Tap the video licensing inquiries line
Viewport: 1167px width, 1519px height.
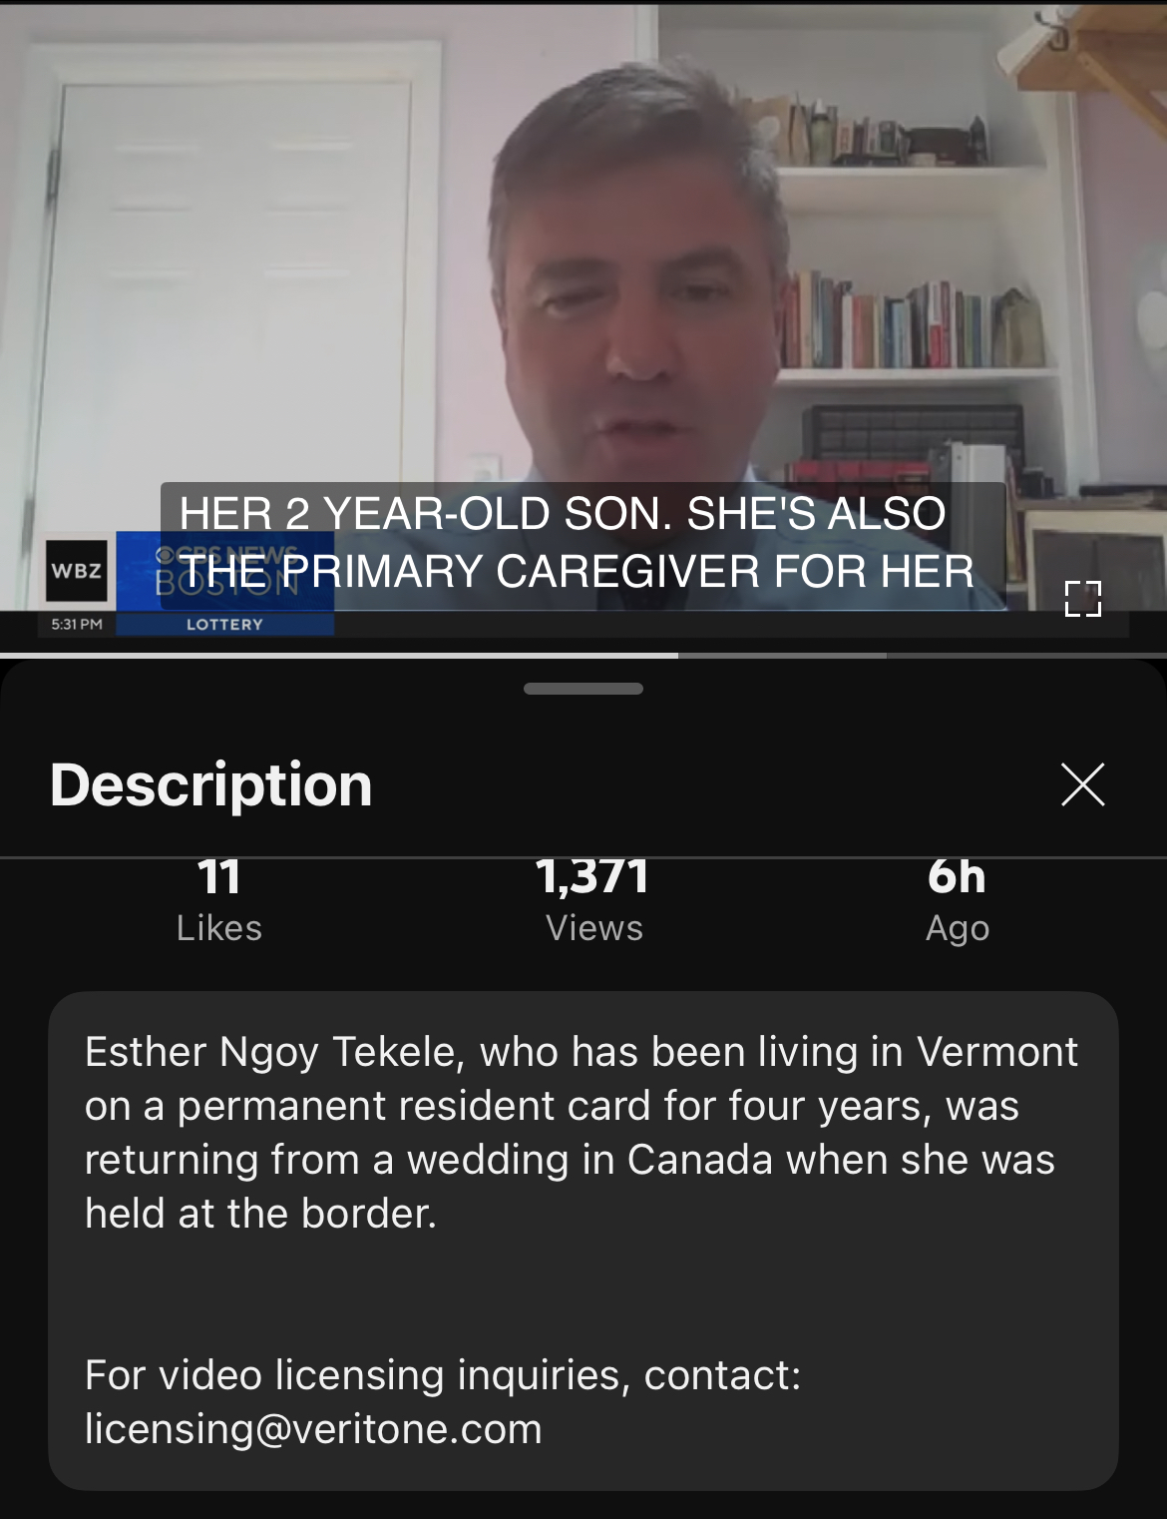443,1374
